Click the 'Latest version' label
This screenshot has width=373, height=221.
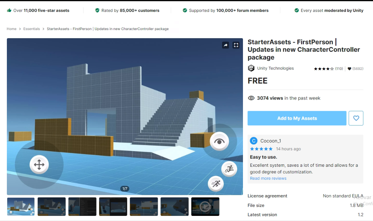coord(262,215)
